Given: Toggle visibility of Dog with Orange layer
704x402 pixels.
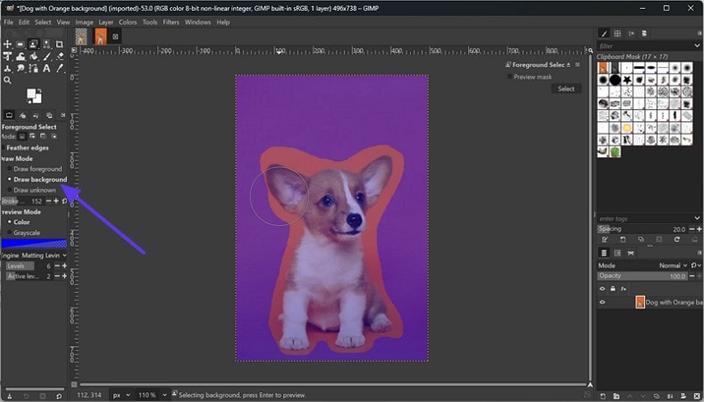Looking at the screenshot, I should 602,302.
